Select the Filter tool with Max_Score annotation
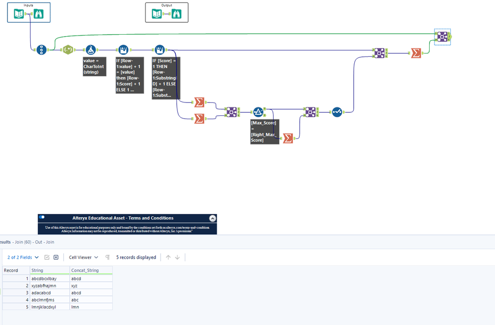 (x=258, y=112)
